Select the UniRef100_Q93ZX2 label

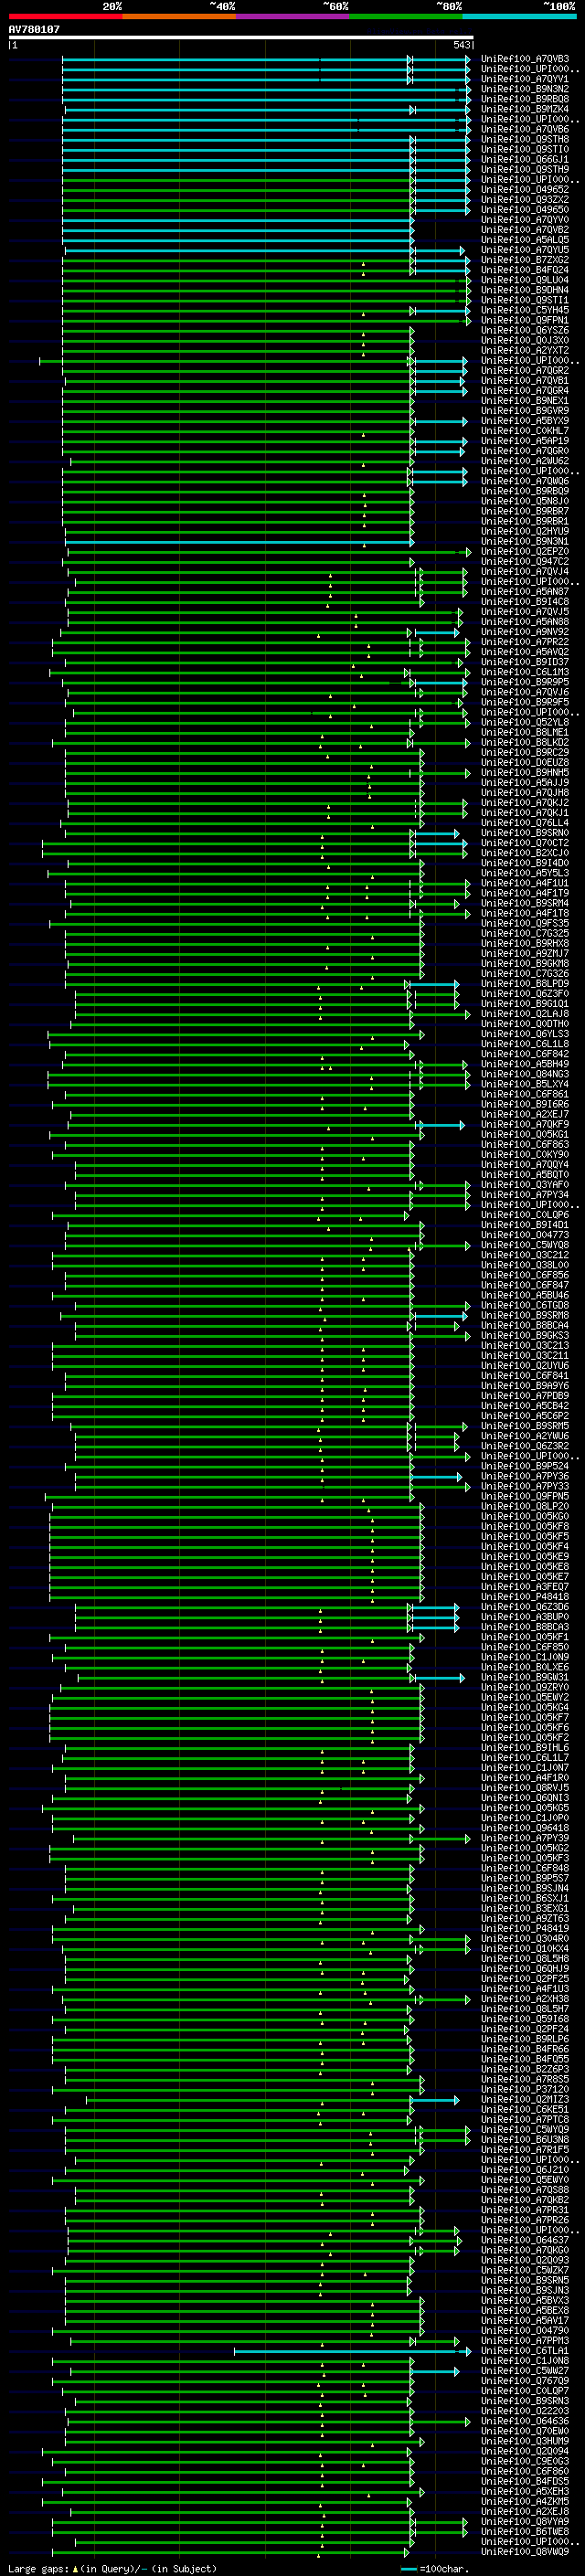[x=525, y=200]
